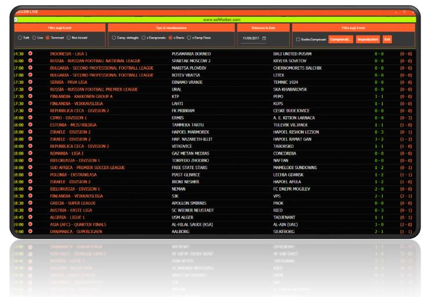The image size is (428, 297).
Task: Click red status dot in Al-Hilal Saudi row
Action: [30, 224]
